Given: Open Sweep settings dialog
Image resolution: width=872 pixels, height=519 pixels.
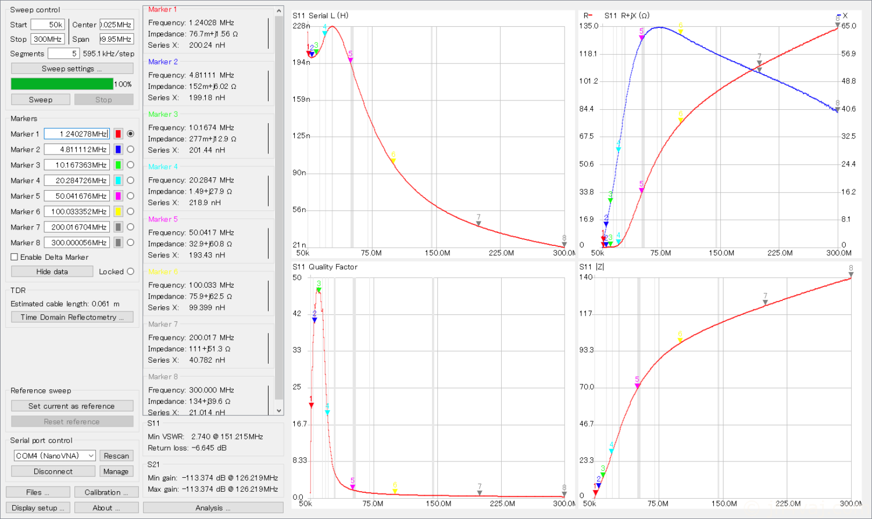Looking at the screenshot, I should [x=72, y=69].
